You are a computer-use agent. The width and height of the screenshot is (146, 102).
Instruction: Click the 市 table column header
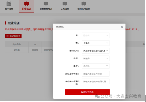pyautogui.click(x=35, y=44)
